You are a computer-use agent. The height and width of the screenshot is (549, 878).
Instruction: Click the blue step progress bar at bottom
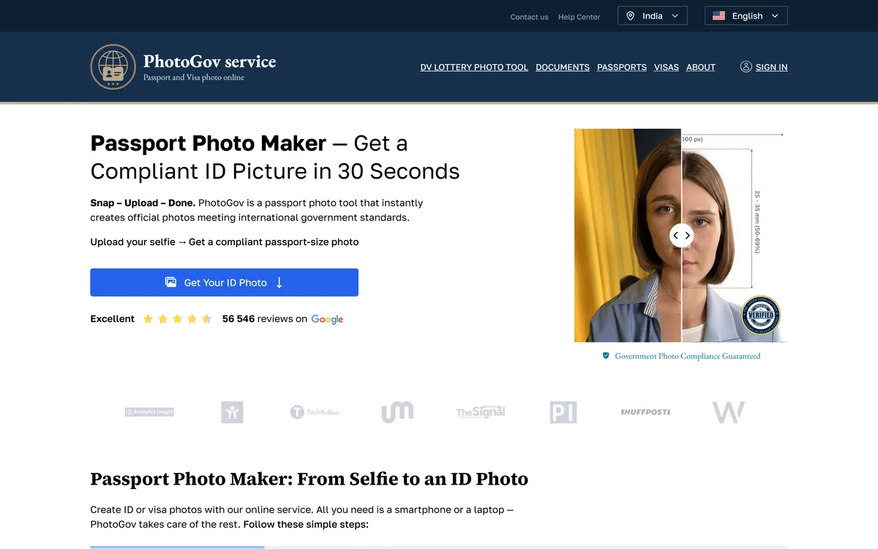click(177, 547)
